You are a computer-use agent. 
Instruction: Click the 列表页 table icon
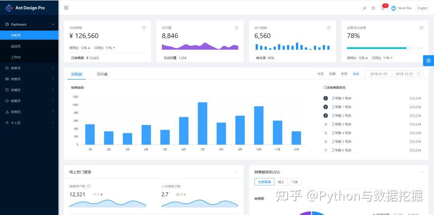point(7,79)
